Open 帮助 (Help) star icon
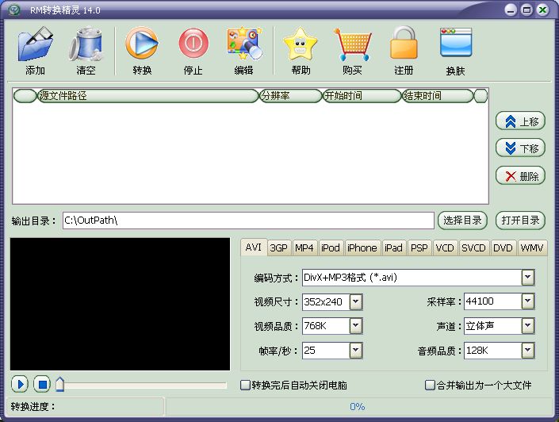This screenshot has width=559, height=422. [301, 44]
